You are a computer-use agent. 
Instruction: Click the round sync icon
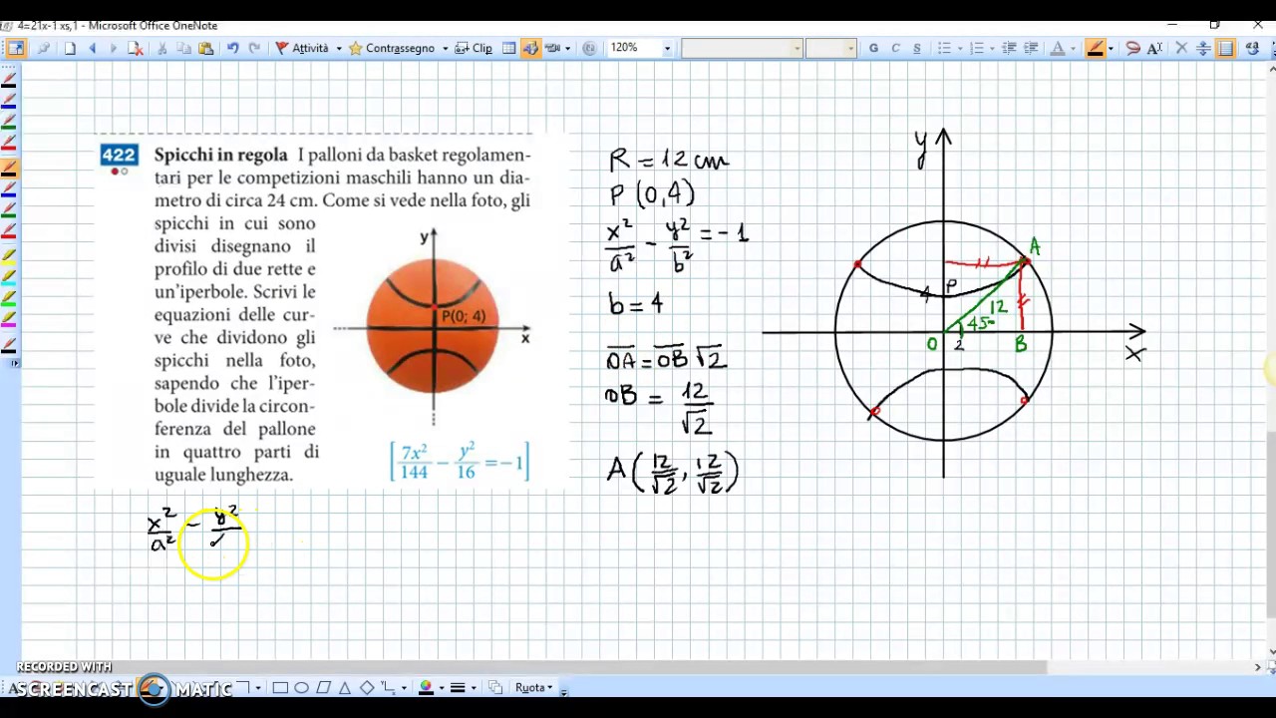pos(589,48)
